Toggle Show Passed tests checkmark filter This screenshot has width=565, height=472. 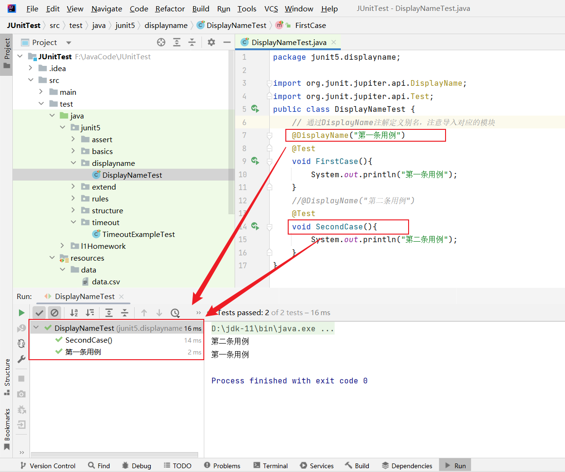pyautogui.click(x=39, y=313)
